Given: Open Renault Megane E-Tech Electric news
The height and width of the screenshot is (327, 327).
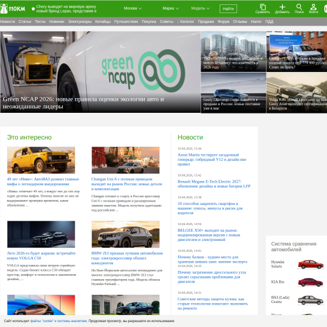Looking at the screenshot, I should click(x=214, y=184).
